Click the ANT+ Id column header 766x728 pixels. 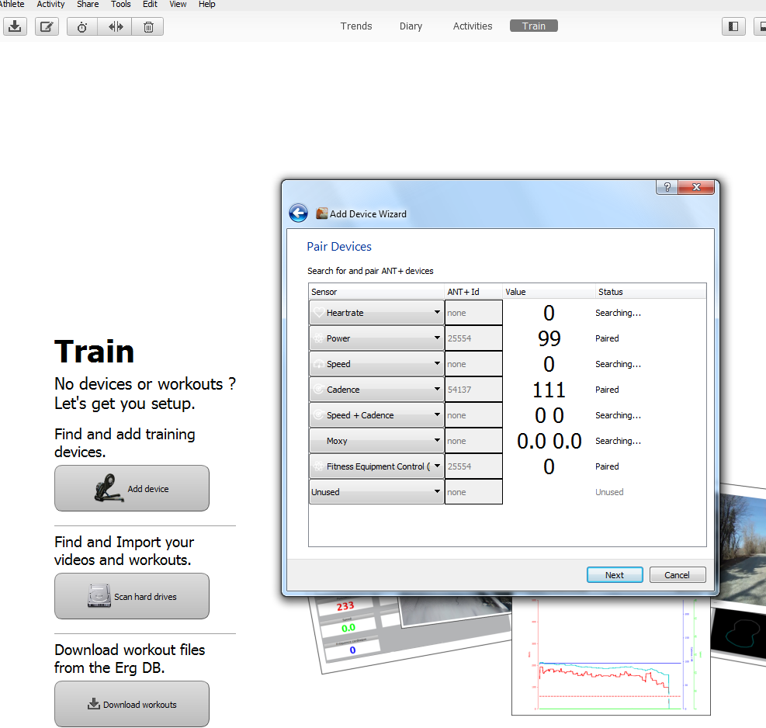473,292
